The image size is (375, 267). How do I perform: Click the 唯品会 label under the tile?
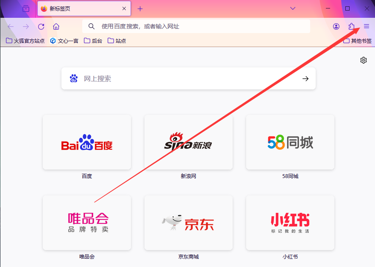tap(87, 257)
